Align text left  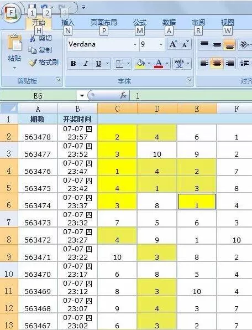coord(204,63)
